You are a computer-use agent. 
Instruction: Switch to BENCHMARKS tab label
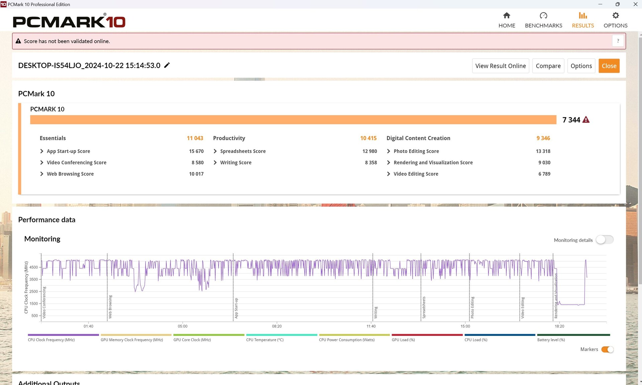click(x=543, y=25)
